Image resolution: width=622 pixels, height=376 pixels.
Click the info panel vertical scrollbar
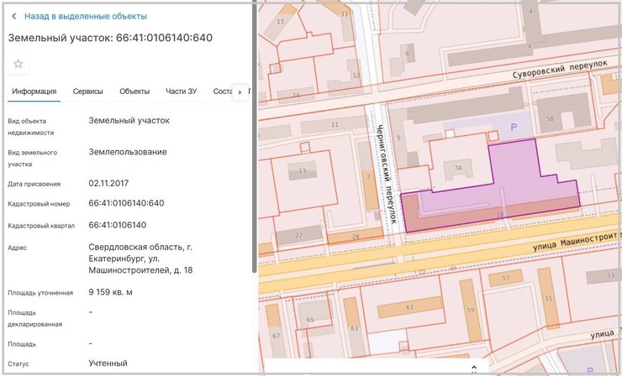[255, 138]
